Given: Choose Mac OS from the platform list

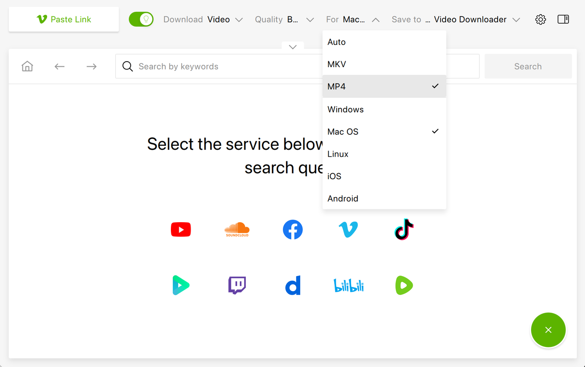Looking at the screenshot, I should point(384,132).
